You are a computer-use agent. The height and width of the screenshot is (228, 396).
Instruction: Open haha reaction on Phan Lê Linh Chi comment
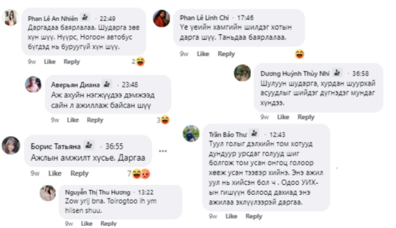point(299,54)
